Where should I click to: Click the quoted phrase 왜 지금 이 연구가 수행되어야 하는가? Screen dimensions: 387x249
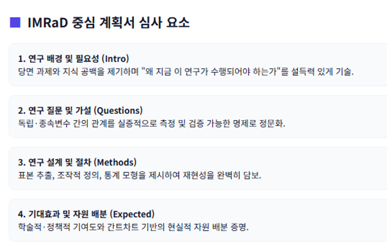point(211,72)
